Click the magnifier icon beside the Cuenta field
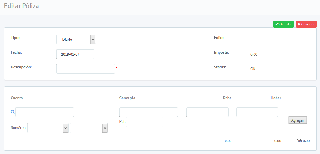 coord(13,112)
